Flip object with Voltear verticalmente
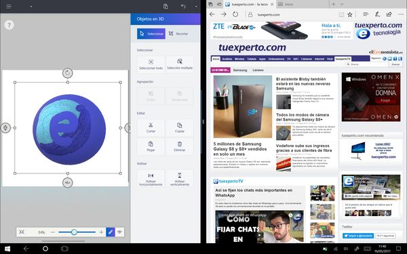Image resolution: width=407 pixels, height=254 pixels. 180,179
